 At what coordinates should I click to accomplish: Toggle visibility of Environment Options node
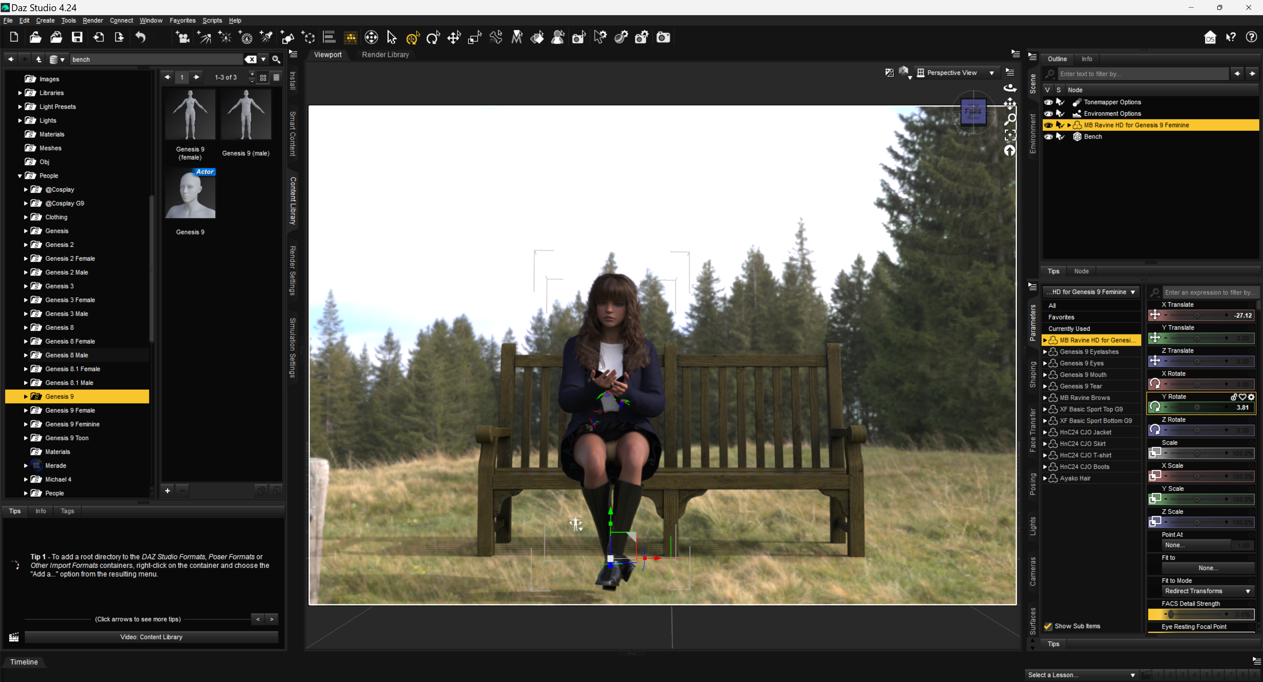point(1048,114)
